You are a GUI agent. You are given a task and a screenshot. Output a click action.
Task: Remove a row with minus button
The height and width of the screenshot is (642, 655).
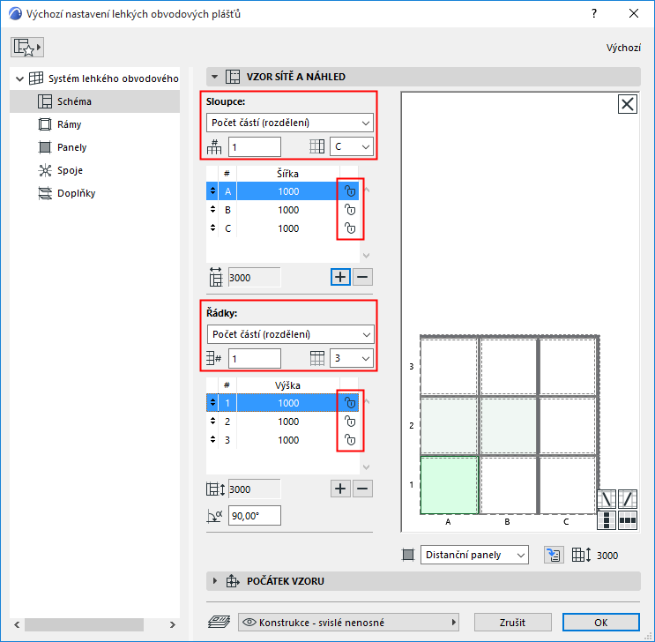point(362,489)
